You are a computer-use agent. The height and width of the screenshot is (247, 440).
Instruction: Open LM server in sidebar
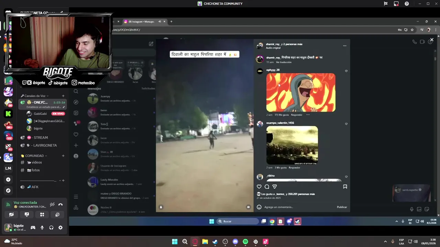pos(8,168)
